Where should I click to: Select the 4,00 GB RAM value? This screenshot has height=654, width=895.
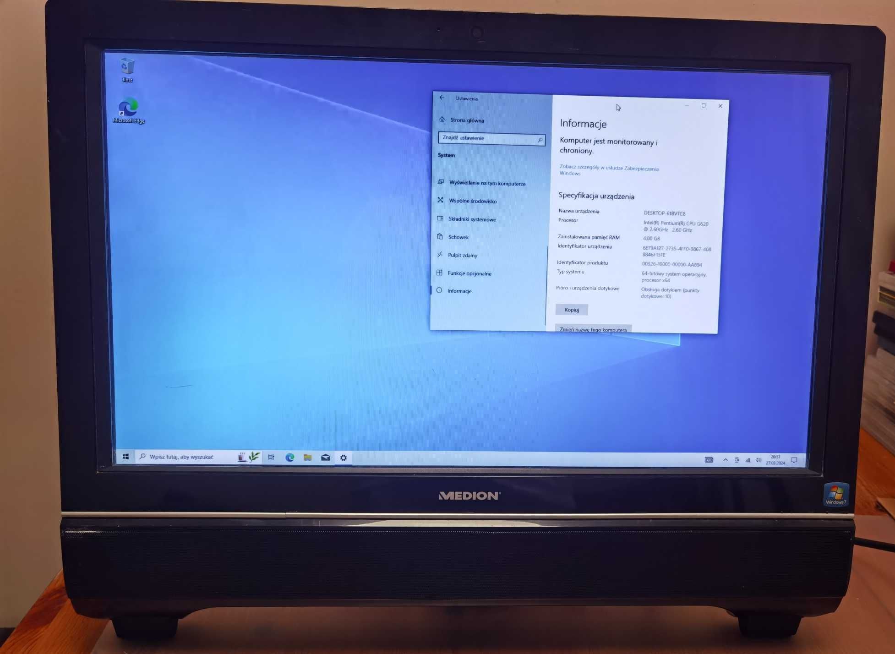tap(651, 239)
